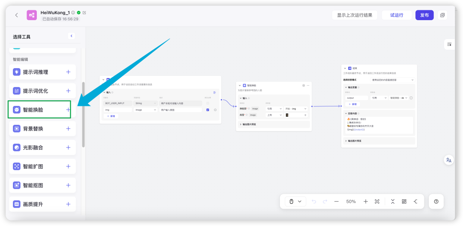Click the sidebar vertical scrollbar

[84, 115]
